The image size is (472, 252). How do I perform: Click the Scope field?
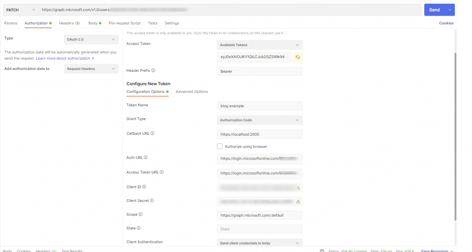(x=260, y=215)
